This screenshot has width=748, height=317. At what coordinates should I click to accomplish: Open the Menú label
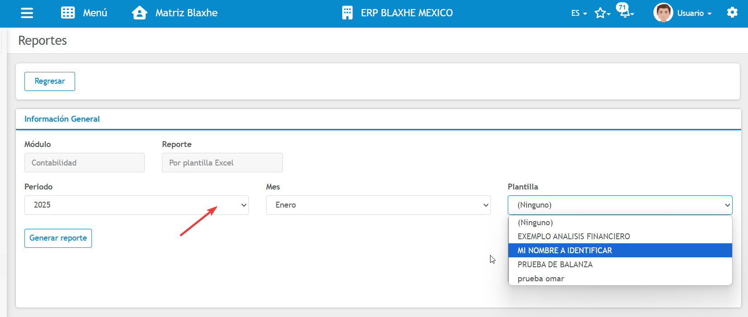tap(95, 13)
